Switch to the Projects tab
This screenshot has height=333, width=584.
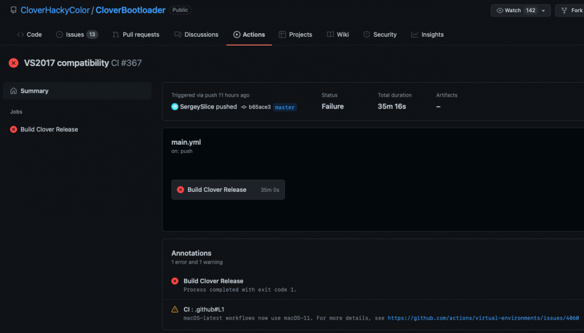pos(296,34)
